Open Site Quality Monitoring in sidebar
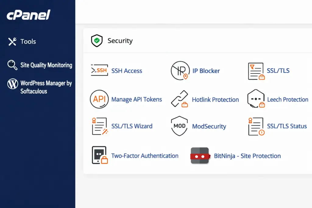 [46, 65]
